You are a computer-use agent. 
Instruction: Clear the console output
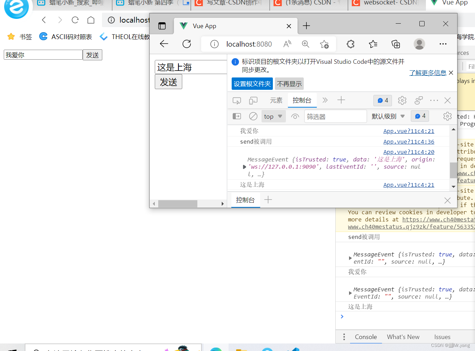point(253,116)
